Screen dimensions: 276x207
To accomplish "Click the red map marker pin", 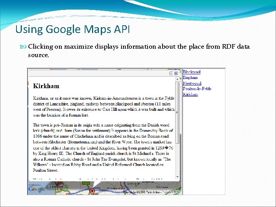I will (92, 191).
